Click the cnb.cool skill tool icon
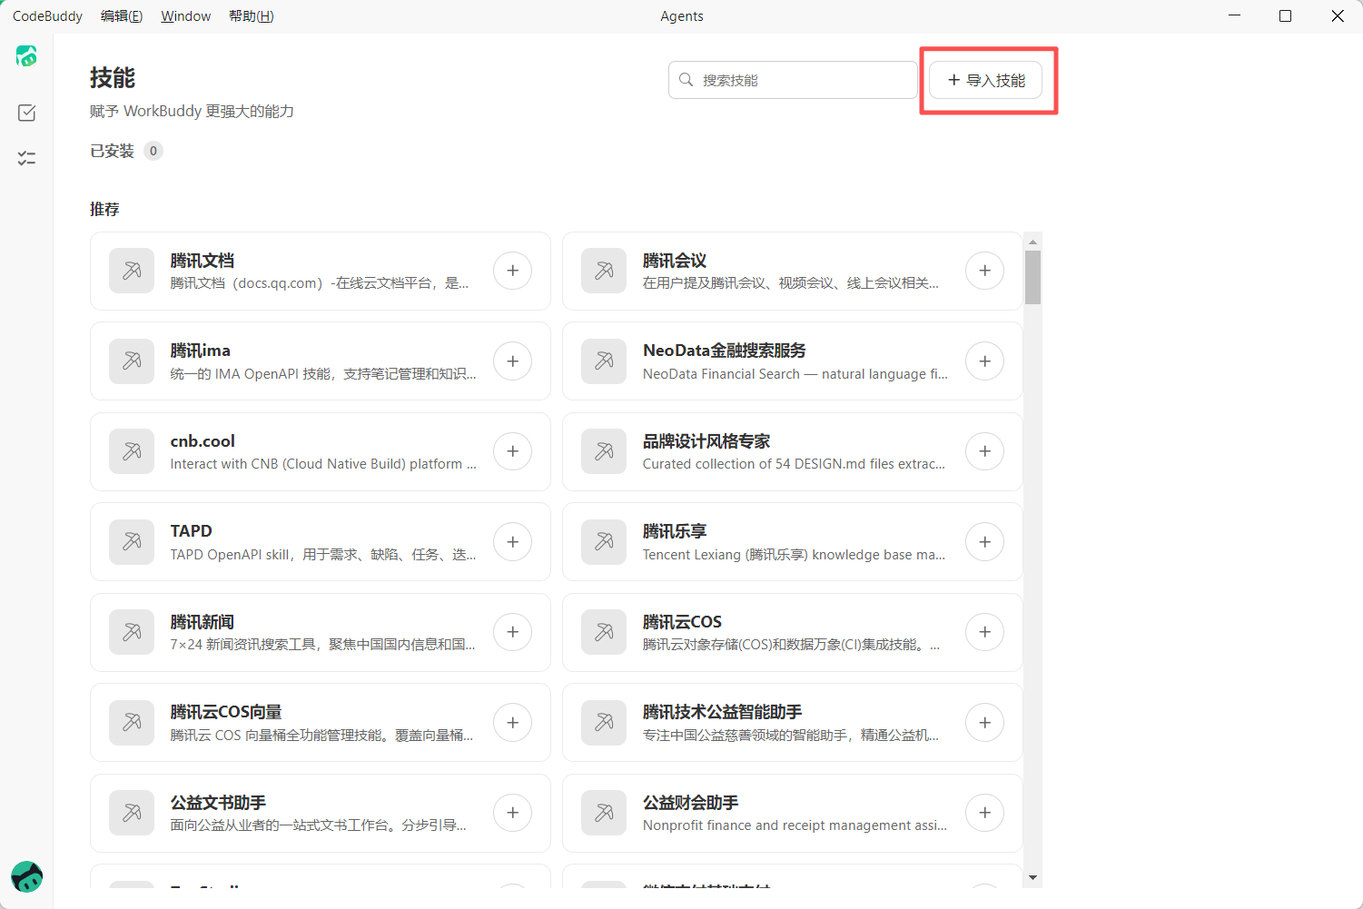The height and width of the screenshot is (909, 1363). (132, 451)
